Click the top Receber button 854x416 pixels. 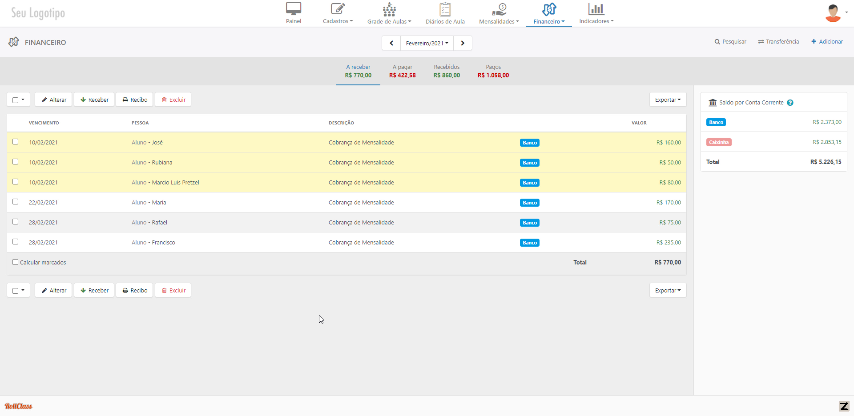[94, 100]
